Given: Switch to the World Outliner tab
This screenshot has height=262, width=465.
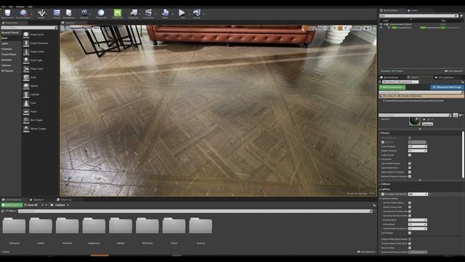Looking at the screenshot, I should pos(391,10).
